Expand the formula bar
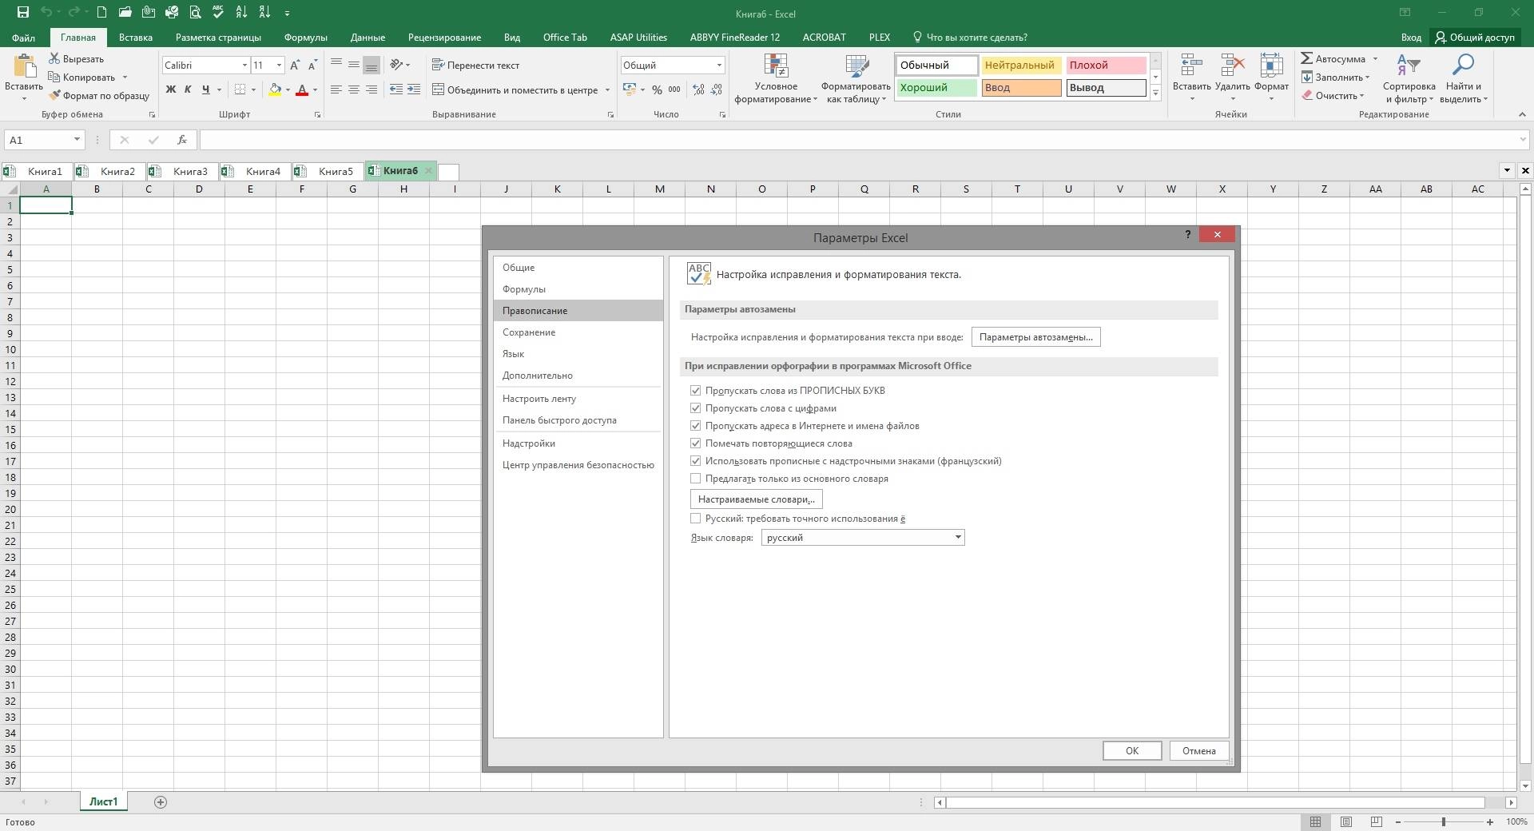 [1523, 139]
